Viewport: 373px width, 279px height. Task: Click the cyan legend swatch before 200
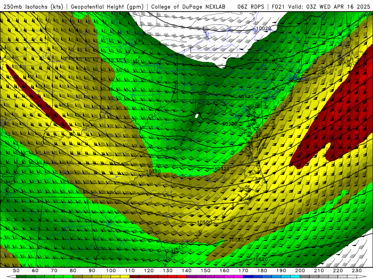click(x=296, y=277)
